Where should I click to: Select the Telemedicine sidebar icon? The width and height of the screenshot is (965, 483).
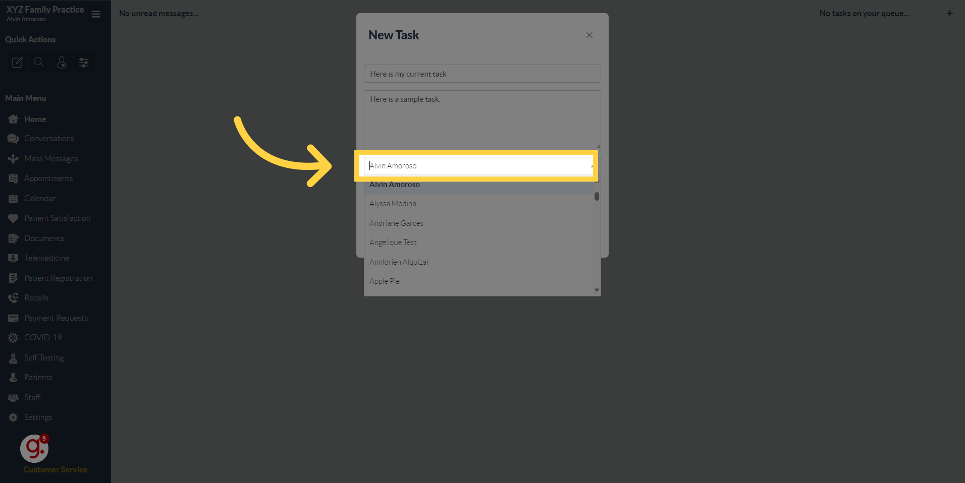14,258
